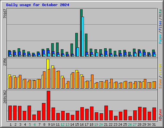Click day 7 on the x-axis
Screen dimensions: 164x128
(39, 124)
